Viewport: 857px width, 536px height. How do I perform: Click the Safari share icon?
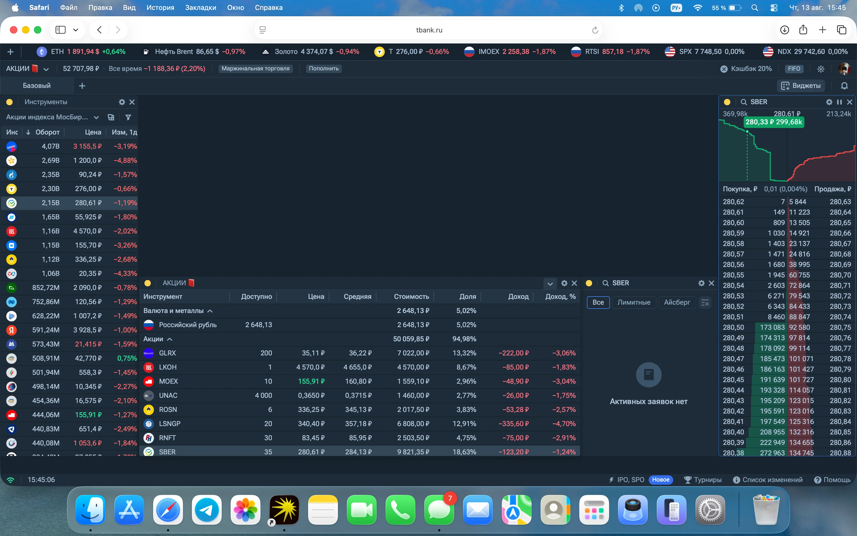[x=803, y=30]
